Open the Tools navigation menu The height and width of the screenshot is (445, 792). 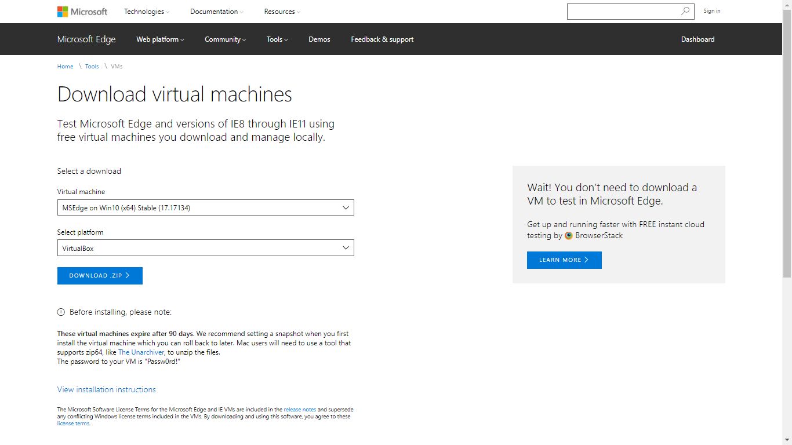(x=277, y=39)
